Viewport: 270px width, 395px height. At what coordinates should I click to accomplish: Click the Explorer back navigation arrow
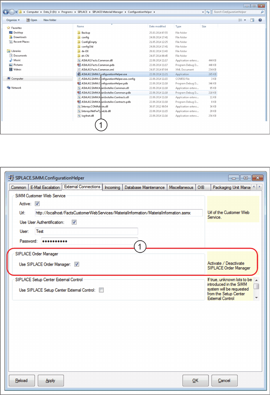[x=6, y=12]
